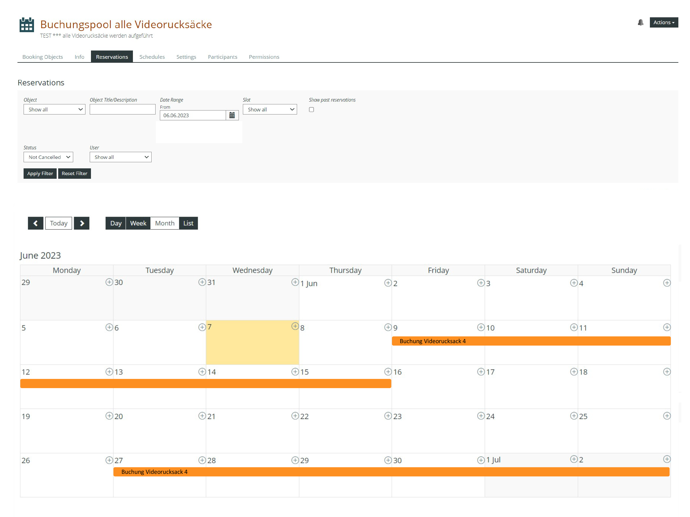Switch calendar to List view
This screenshot has width=690, height=517.
point(188,223)
